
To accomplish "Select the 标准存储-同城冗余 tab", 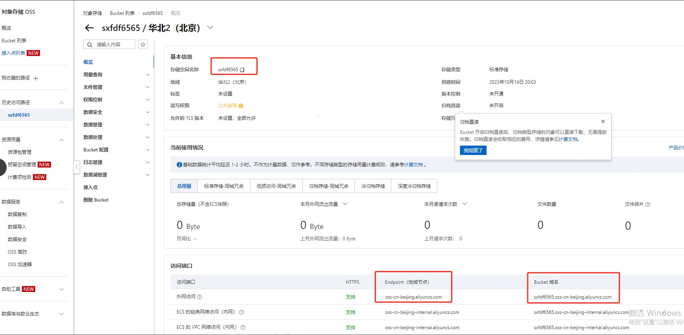I will point(224,186).
